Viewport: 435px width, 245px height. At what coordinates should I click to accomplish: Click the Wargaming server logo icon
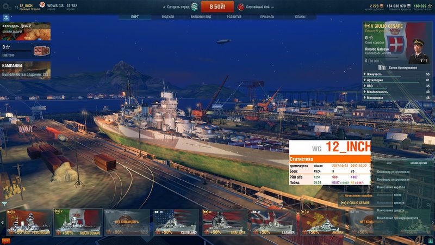42,5
